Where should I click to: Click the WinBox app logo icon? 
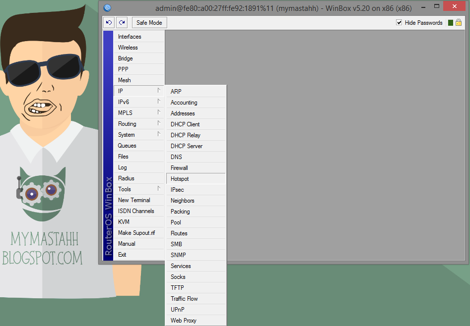coord(107,8)
